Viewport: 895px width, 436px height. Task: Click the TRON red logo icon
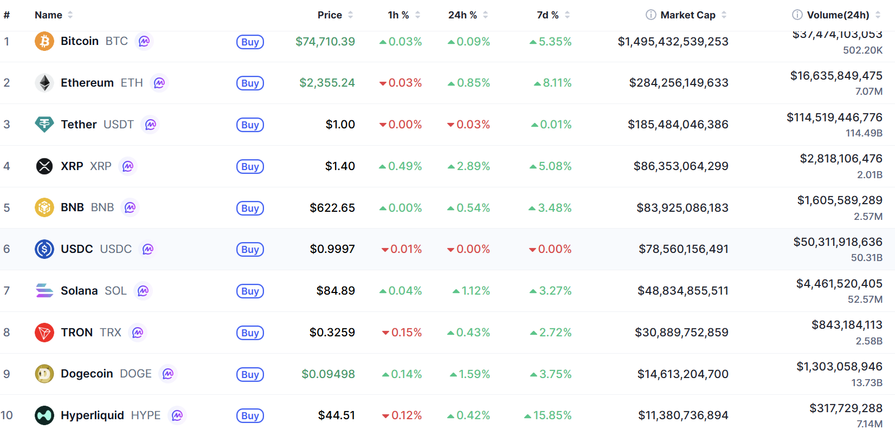coord(44,333)
